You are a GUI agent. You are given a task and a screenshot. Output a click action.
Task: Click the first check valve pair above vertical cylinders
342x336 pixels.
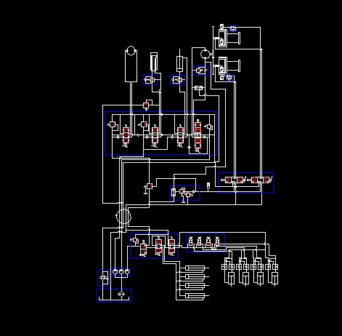pyautogui.click(x=228, y=267)
